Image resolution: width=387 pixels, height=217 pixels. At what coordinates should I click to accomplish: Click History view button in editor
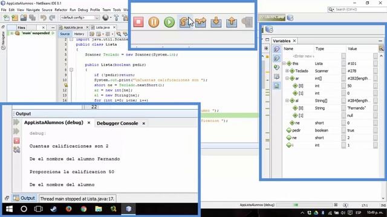79,34
